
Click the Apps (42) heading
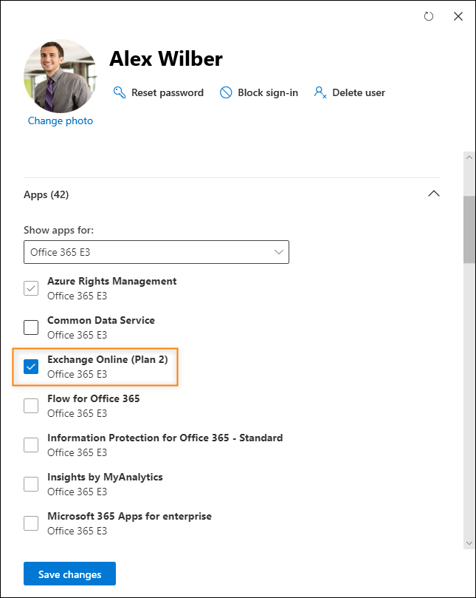[46, 194]
